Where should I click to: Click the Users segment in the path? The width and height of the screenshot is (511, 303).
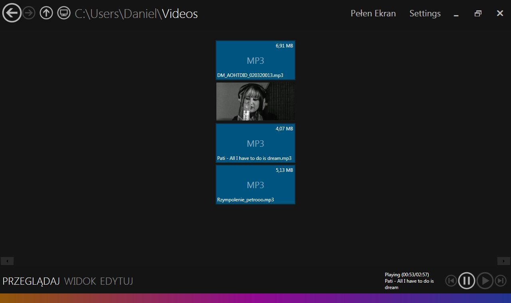tap(105, 14)
